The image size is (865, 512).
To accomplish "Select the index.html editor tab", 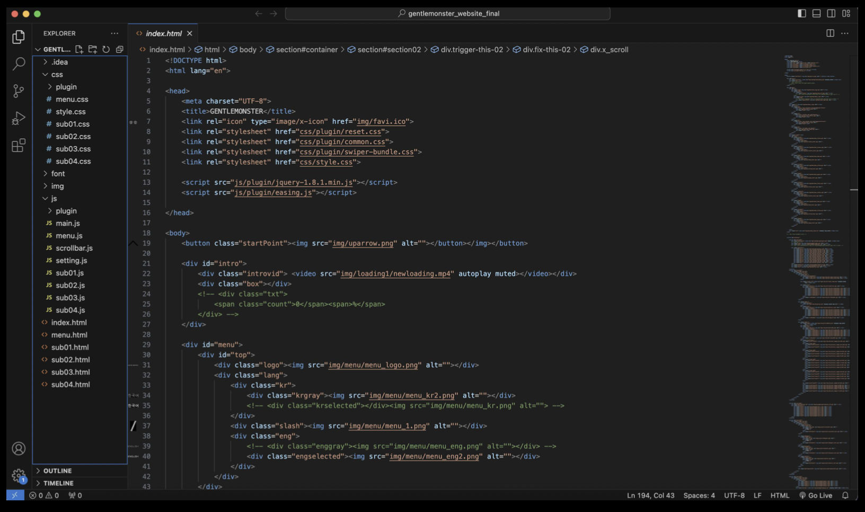I will tap(163, 33).
